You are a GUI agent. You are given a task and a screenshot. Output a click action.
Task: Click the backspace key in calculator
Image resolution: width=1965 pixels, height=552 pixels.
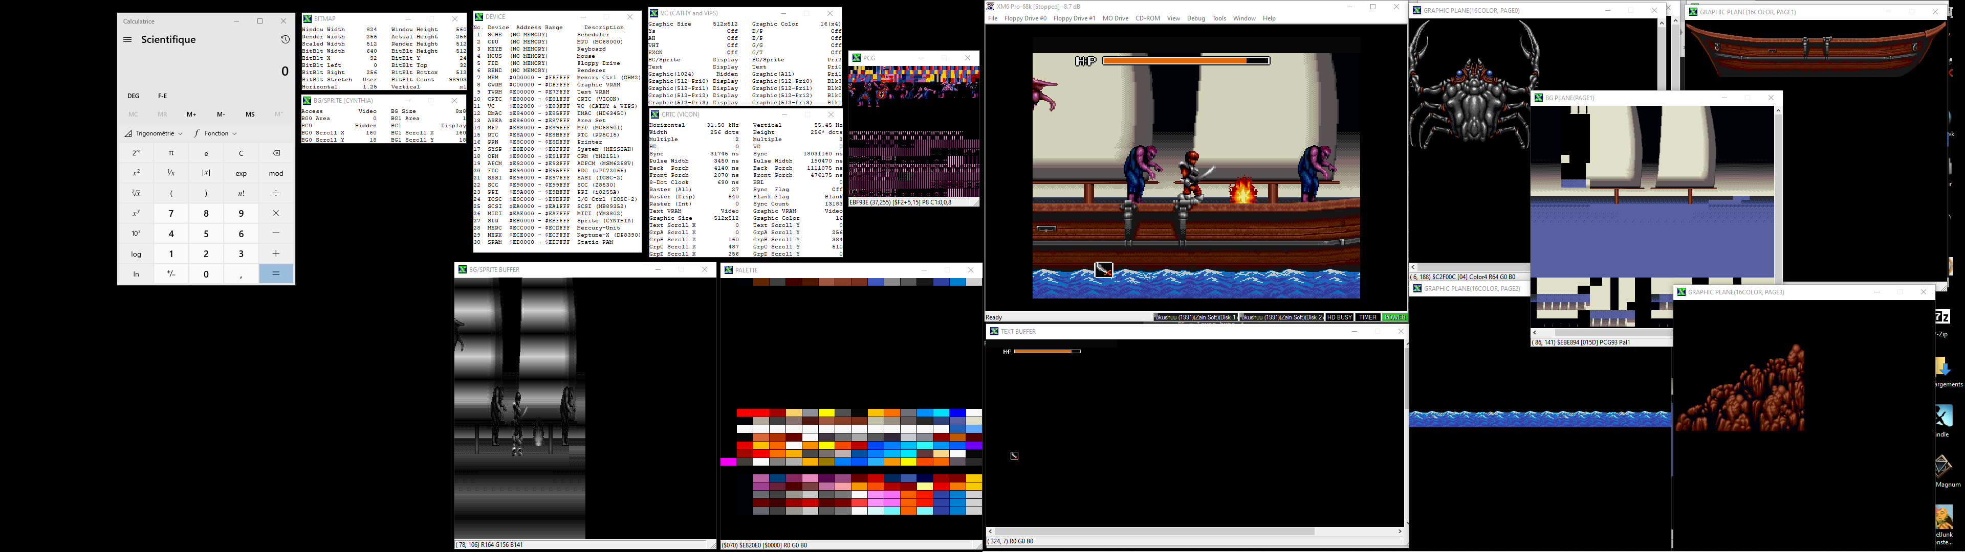tap(276, 152)
